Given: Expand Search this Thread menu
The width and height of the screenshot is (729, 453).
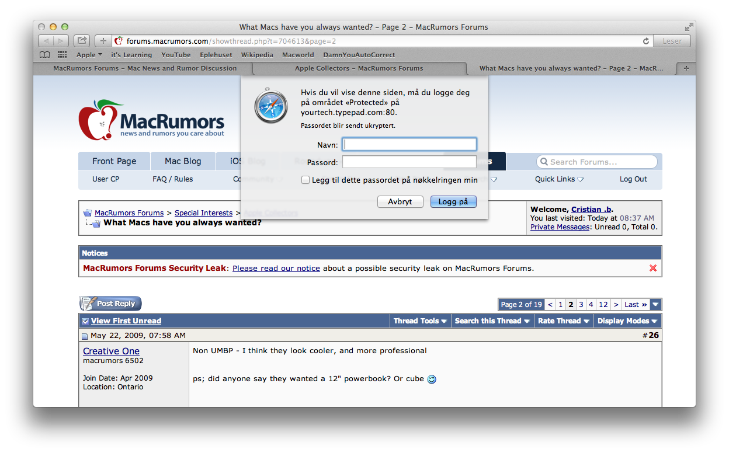Looking at the screenshot, I should point(492,321).
